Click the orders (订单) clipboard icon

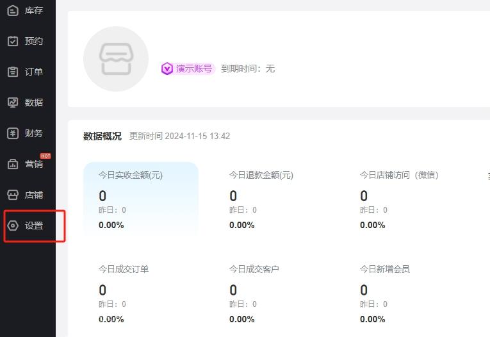[x=13, y=72]
